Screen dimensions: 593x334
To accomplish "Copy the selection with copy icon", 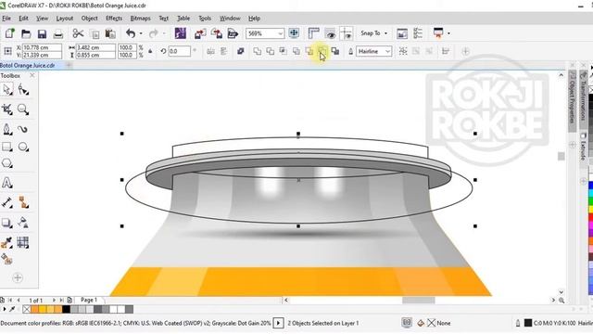I will [95, 34].
